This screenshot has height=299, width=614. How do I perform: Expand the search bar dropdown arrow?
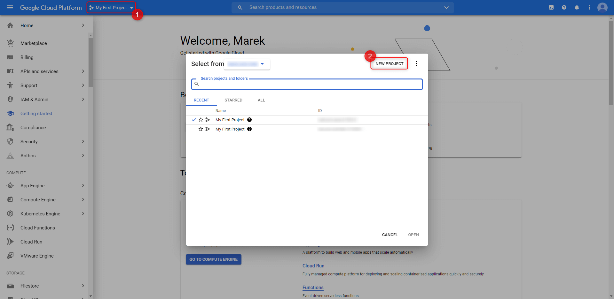click(x=446, y=7)
